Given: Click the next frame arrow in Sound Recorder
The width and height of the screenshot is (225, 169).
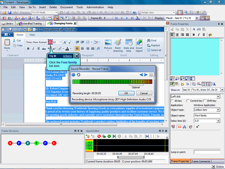Looking at the screenshot, I should [146, 75].
